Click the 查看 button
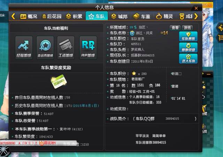Viewport: 223px width, 157px height. [175, 28]
